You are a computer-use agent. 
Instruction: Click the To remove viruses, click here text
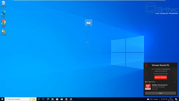click(x=161, y=74)
